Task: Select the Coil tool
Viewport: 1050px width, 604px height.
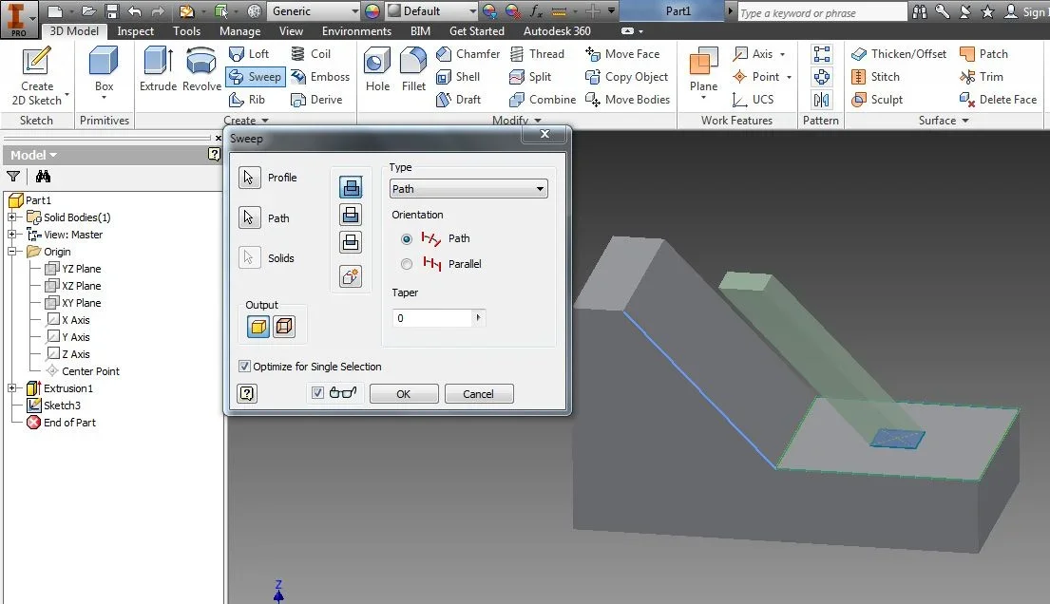Action: click(311, 53)
